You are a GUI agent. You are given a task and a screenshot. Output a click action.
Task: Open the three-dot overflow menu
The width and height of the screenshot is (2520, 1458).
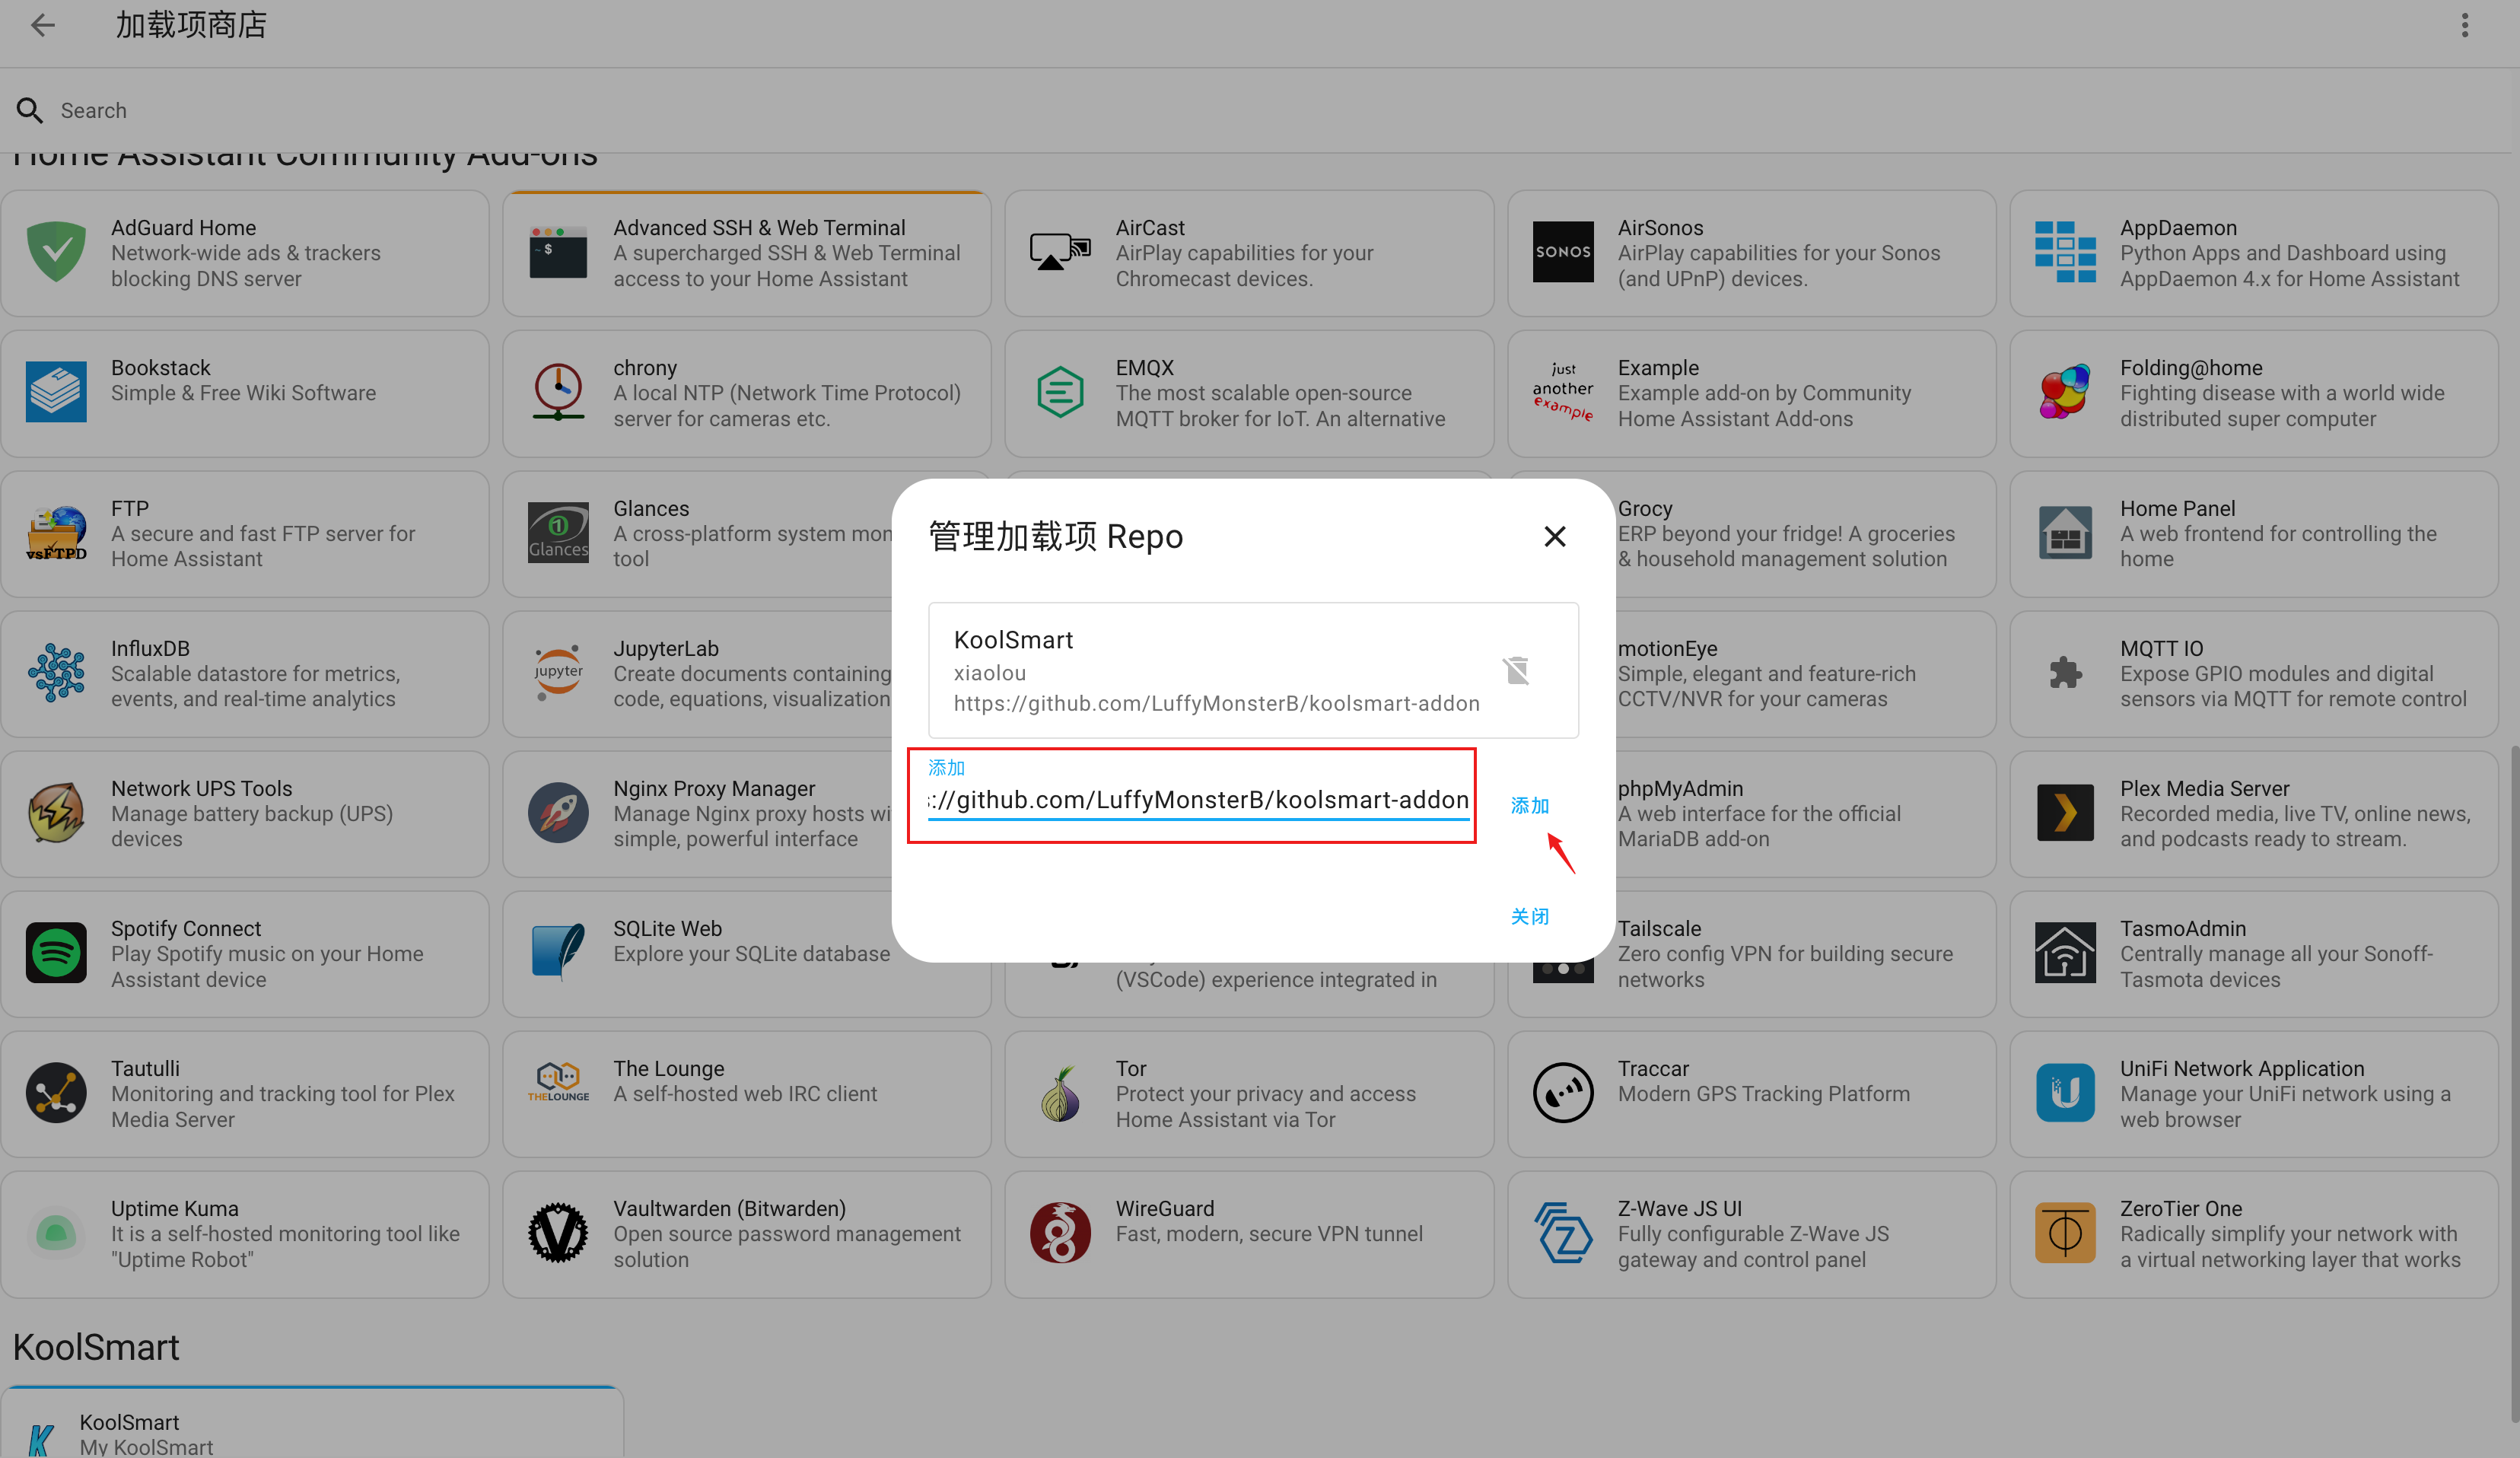(x=2464, y=25)
